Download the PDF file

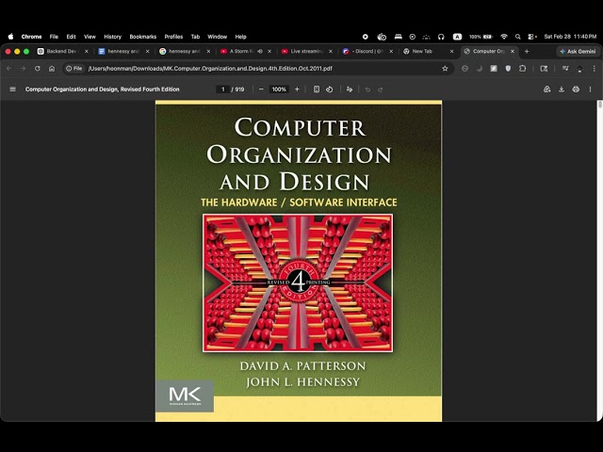[x=562, y=89]
